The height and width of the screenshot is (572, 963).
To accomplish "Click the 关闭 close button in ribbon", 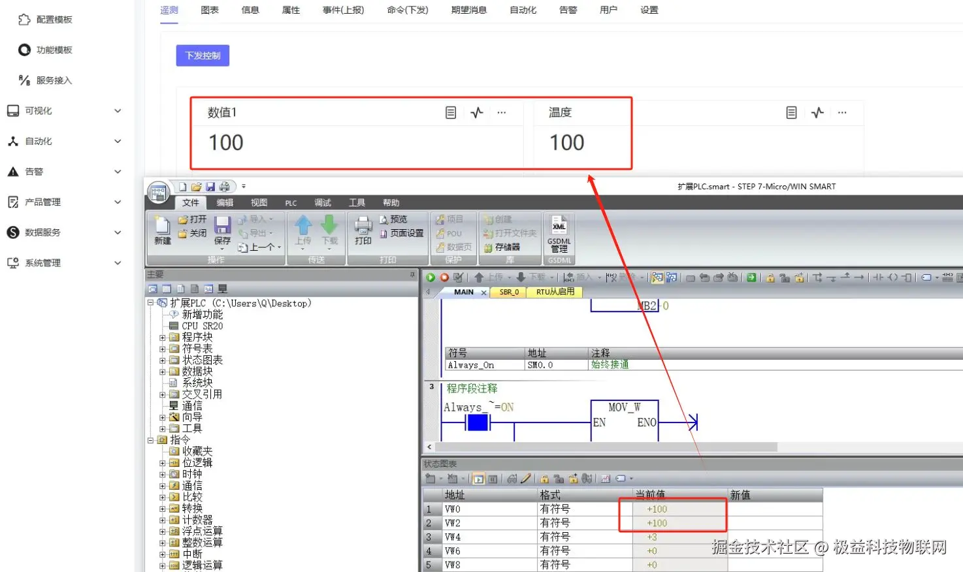I will [x=192, y=233].
